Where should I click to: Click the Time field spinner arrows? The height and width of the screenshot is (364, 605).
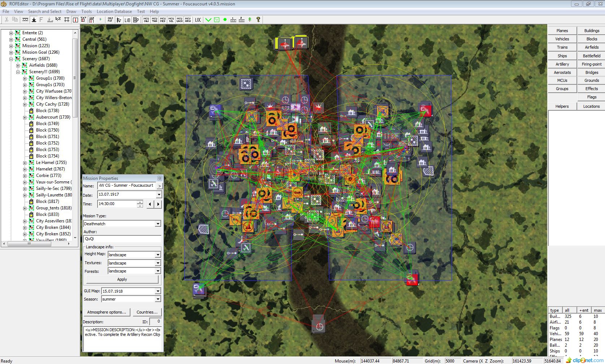pyautogui.click(x=140, y=204)
